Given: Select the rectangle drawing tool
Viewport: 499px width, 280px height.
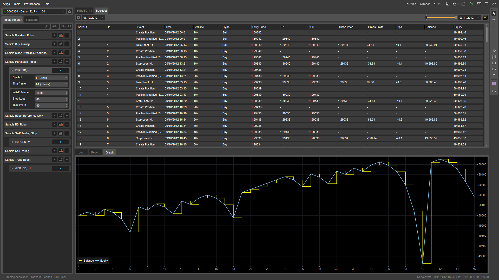Looking at the screenshot, I should pyautogui.click(x=494, y=63).
